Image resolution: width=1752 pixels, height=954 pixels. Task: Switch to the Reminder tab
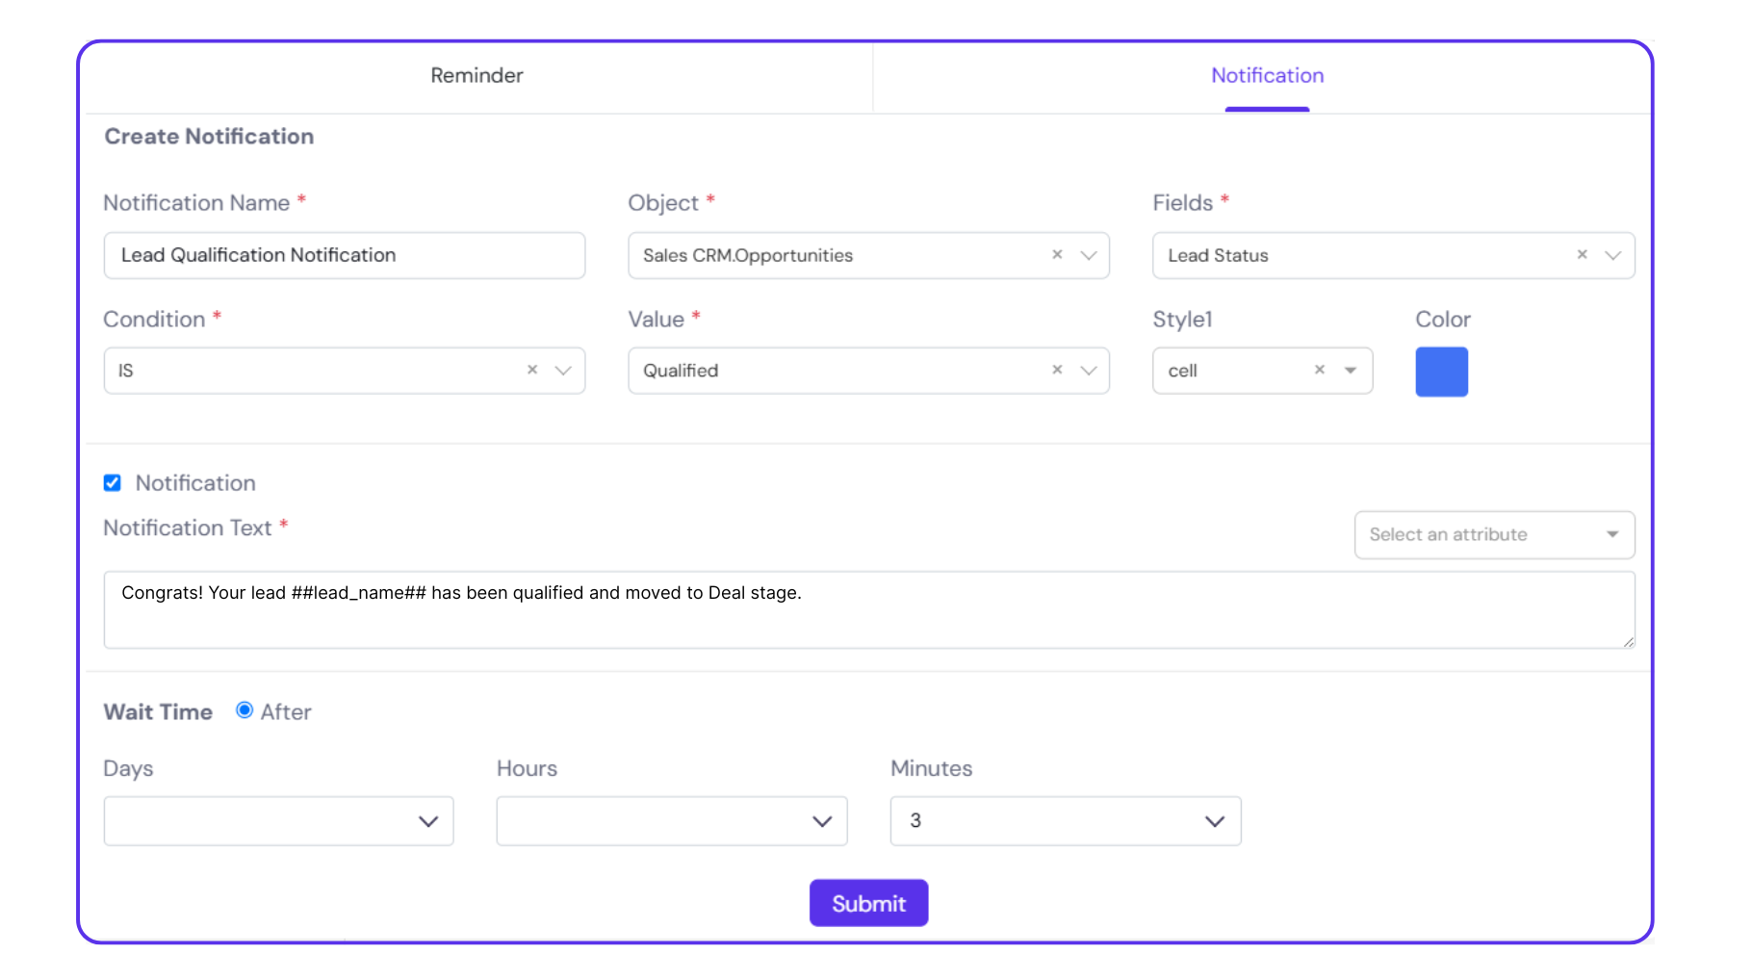[x=477, y=76]
